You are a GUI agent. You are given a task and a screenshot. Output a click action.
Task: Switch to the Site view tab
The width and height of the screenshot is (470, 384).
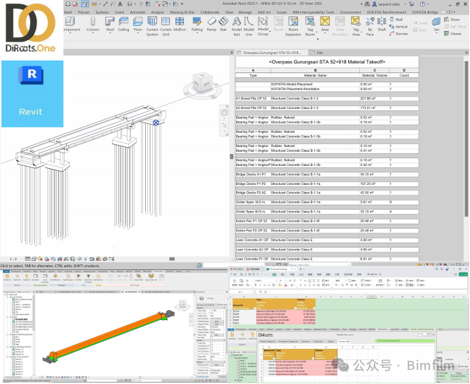click(x=316, y=53)
